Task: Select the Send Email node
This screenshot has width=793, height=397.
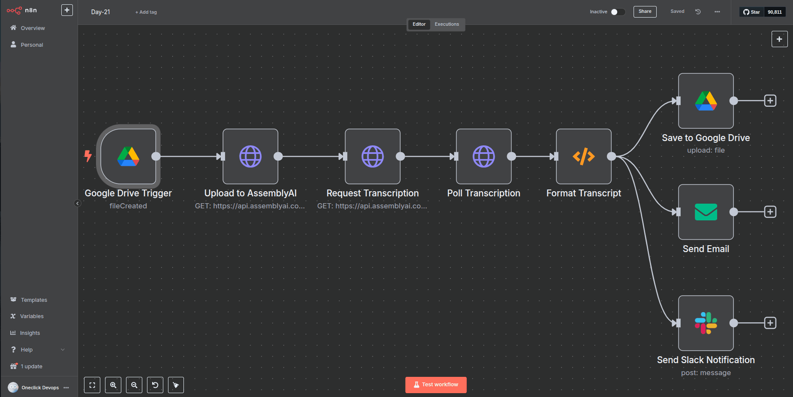Action: pyautogui.click(x=706, y=212)
